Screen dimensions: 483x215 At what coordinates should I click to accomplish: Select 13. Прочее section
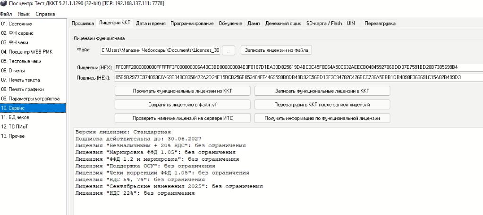33,136
